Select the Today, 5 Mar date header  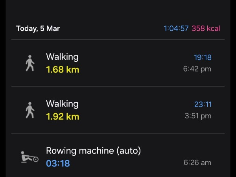pyautogui.click(x=38, y=29)
